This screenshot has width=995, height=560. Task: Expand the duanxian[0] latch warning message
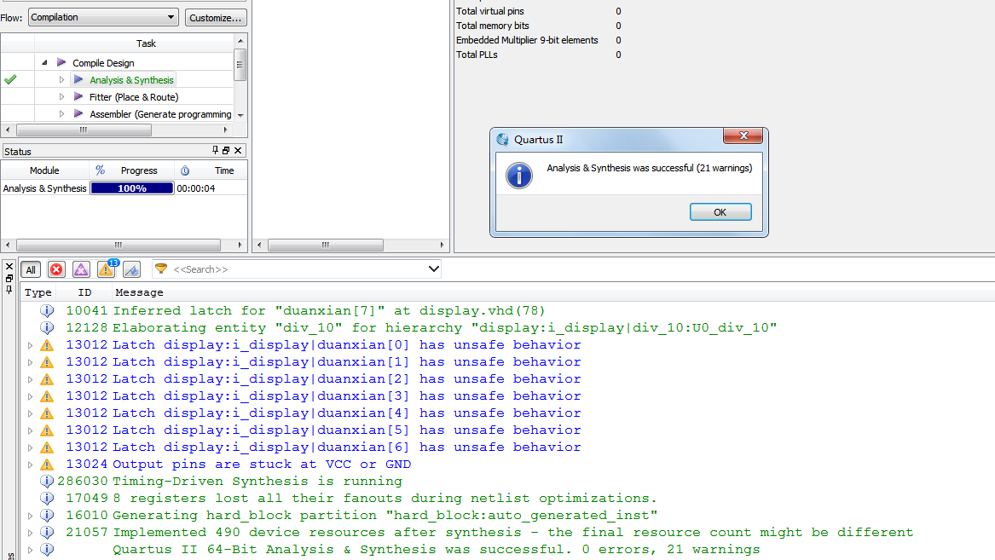point(31,345)
